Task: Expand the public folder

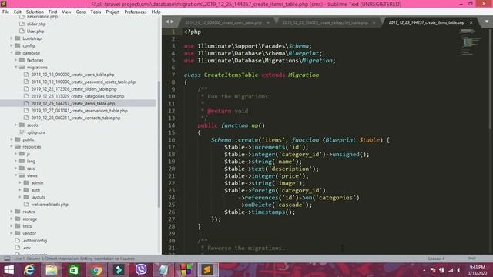Action: coord(12,139)
